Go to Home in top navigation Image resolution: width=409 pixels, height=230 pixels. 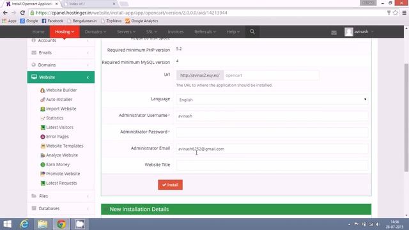point(38,32)
